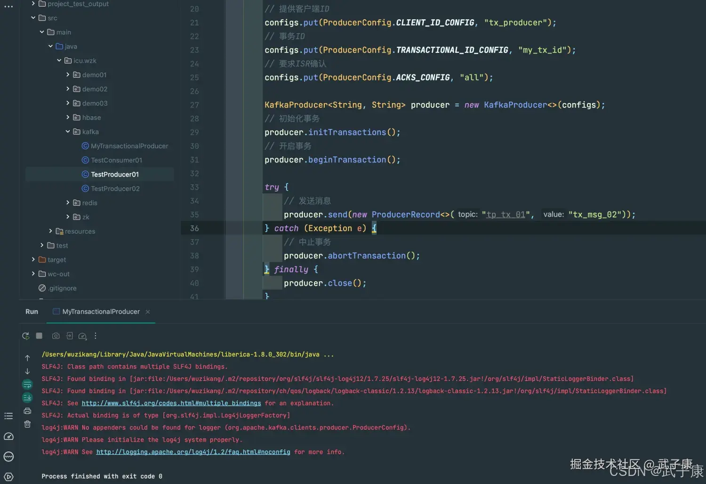Click the Run panel title
This screenshot has height=484, width=706.
[x=32, y=312]
